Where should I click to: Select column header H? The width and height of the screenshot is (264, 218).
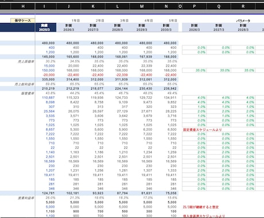point(23,6)
